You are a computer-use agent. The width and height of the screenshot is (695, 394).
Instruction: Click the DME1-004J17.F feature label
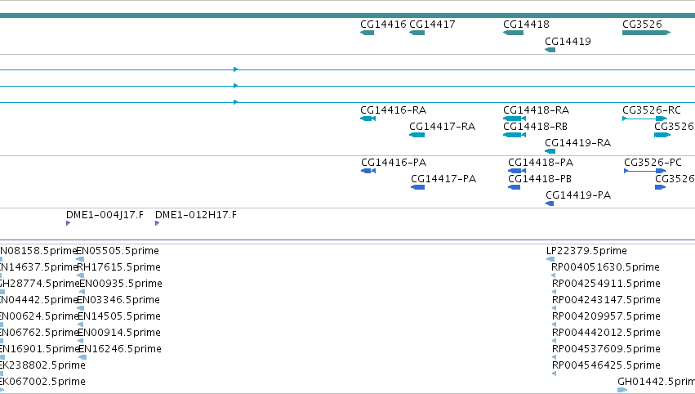(x=105, y=215)
